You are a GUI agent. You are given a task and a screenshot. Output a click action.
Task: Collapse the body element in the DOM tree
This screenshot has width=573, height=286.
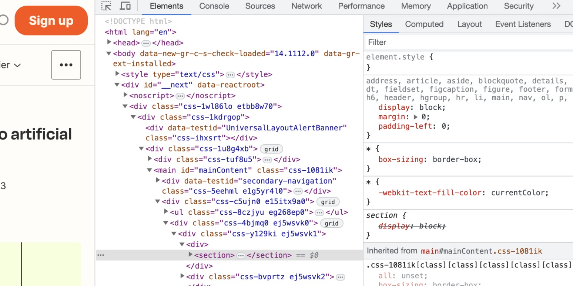tap(108, 53)
